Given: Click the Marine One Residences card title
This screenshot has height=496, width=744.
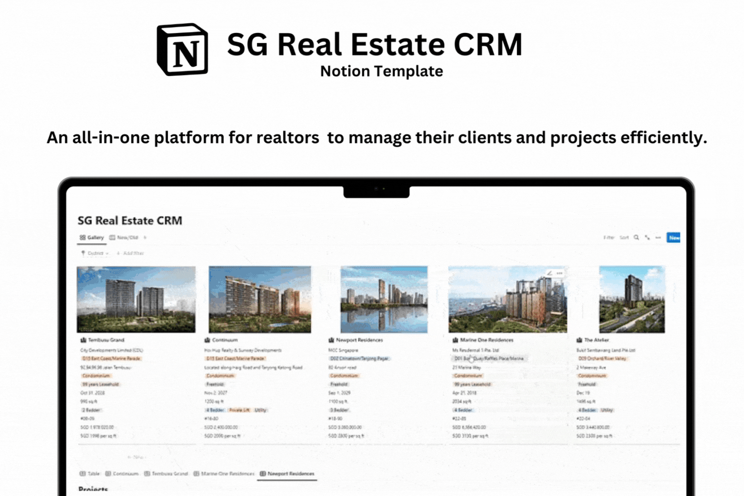Looking at the screenshot, I should [x=487, y=340].
